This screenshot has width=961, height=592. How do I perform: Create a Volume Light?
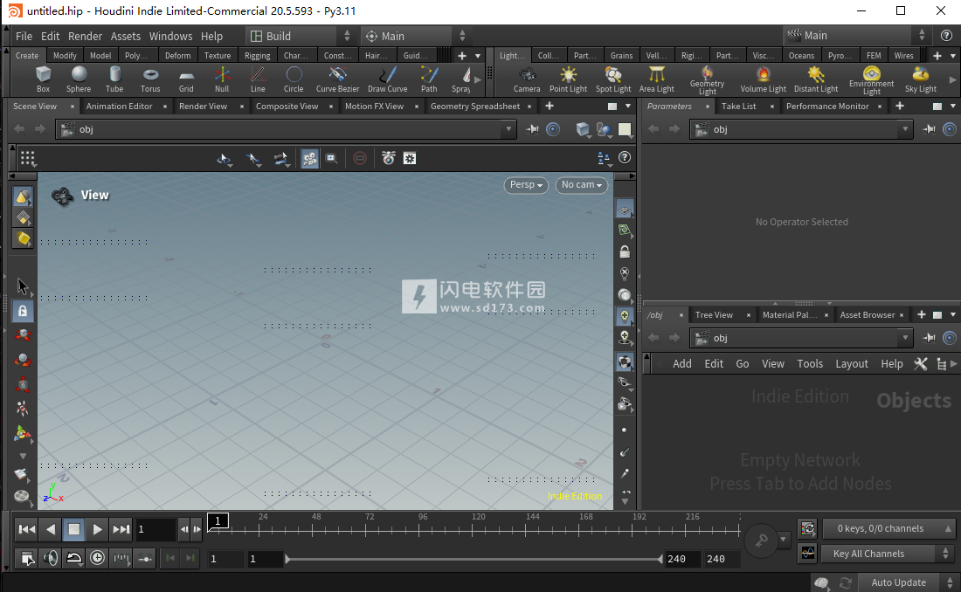tap(763, 79)
